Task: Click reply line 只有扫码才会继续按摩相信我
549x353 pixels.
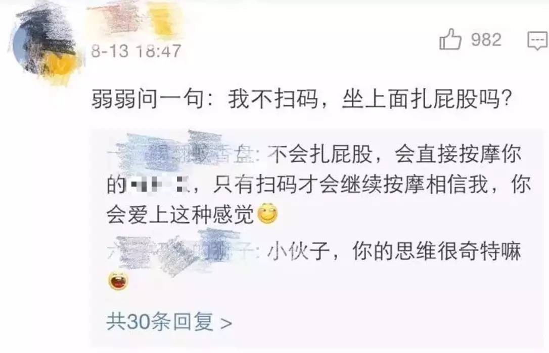Action: pos(350,185)
